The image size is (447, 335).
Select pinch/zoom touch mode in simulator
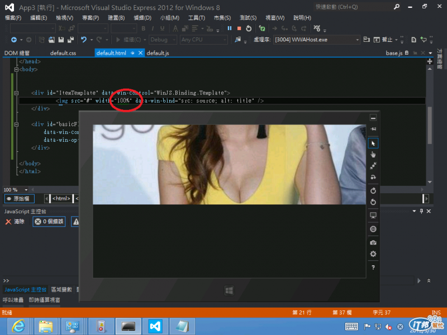373,166
